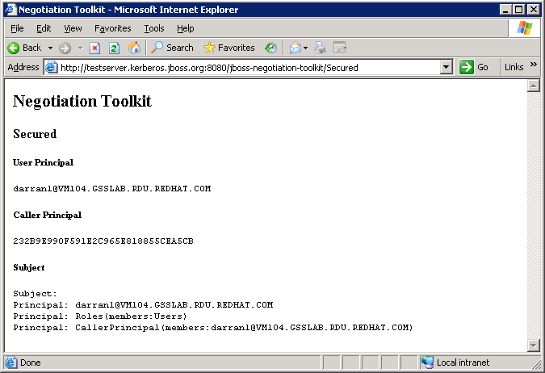Click the Back navigation button
Image resolution: width=545 pixels, height=373 pixels.
24,48
